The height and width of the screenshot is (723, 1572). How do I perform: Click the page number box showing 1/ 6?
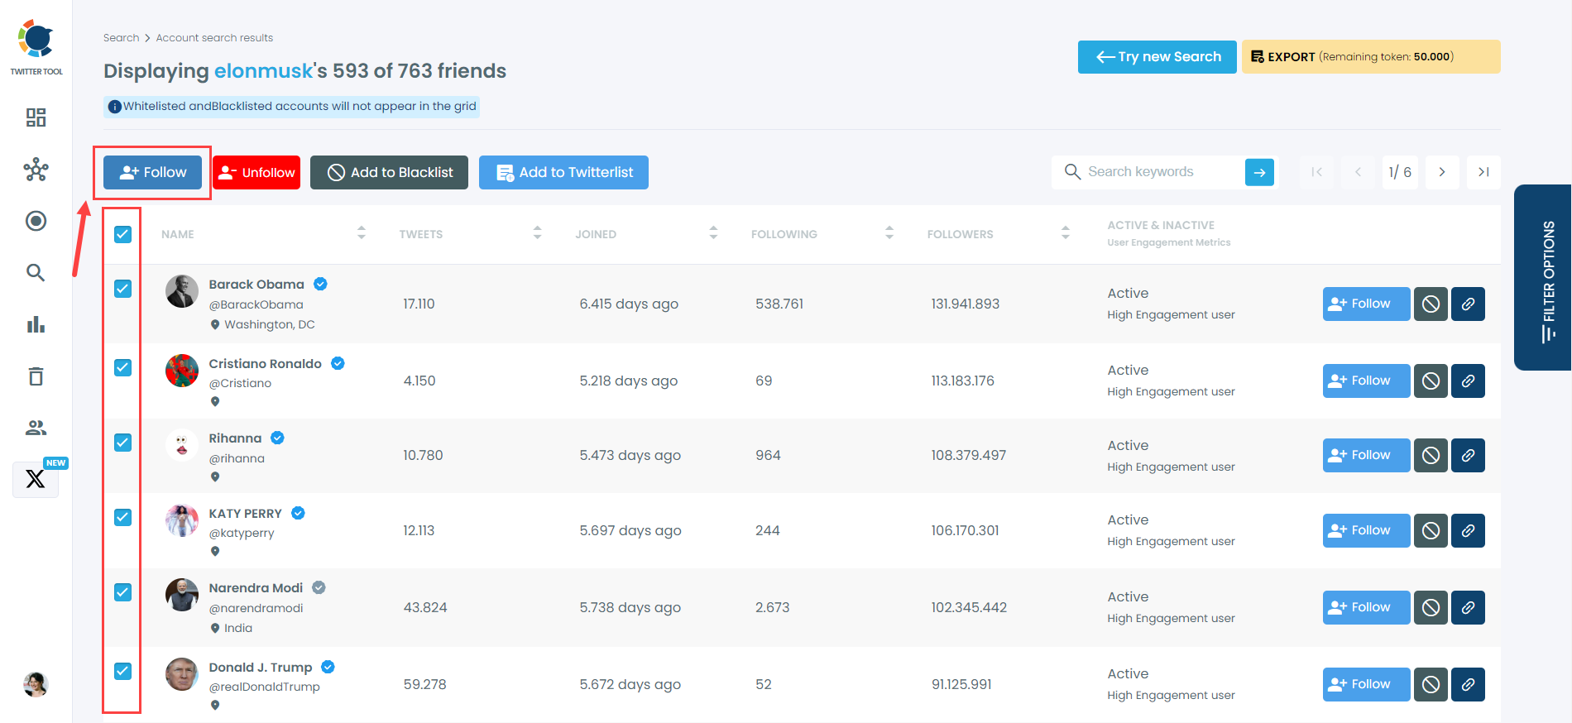point(1400,172)
